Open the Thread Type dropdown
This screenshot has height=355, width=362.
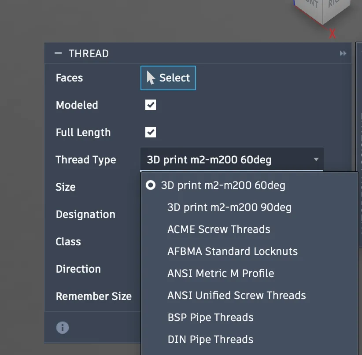(232, 159)
